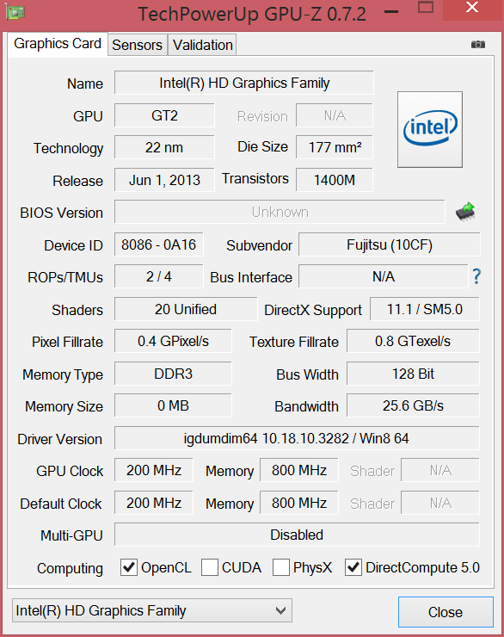Enable the CUDA checkbox
The width and height of the screenshot is (504, 637).
click(210, 567)
